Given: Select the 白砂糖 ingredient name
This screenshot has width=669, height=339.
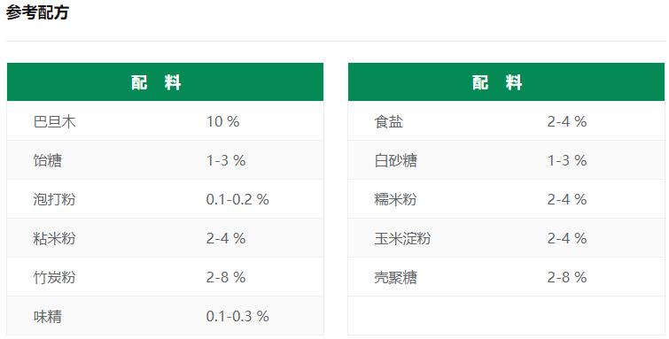Looking at the screenshot, I should pyautogui.click(x=395, y=160).
